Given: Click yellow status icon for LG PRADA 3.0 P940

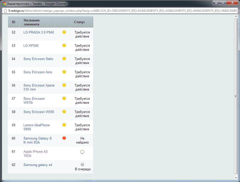Looking at the screenshot, I should pyautogui.click(x=64, y=32).
